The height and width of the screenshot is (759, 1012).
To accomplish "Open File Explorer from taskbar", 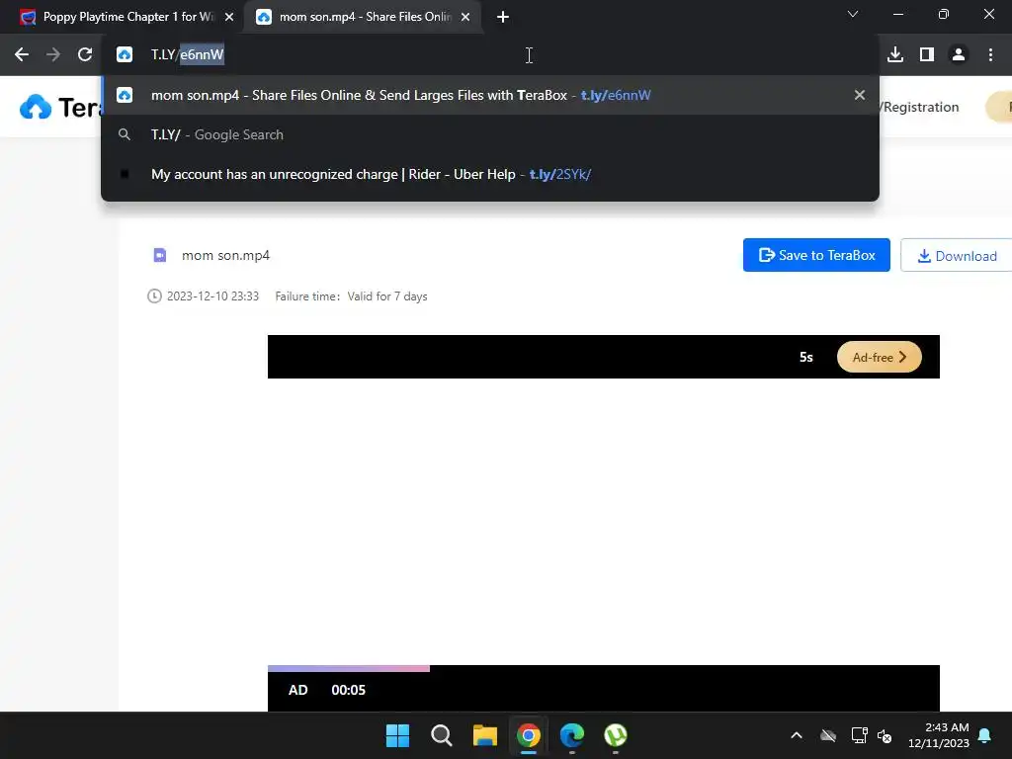I will (484, 735).
